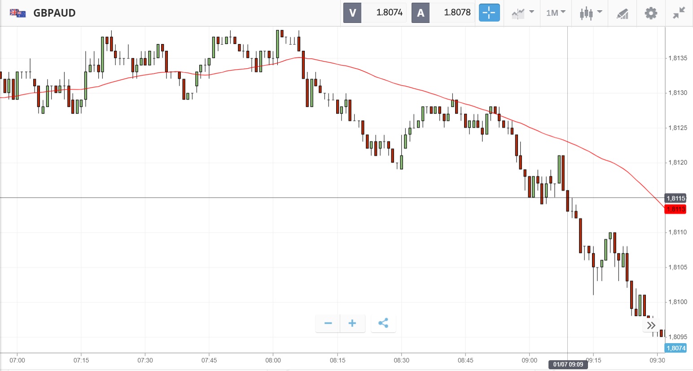Viewport: 693px width, 371px height.
Task: Zoom in the chart with plus
Action: [352, 323]
